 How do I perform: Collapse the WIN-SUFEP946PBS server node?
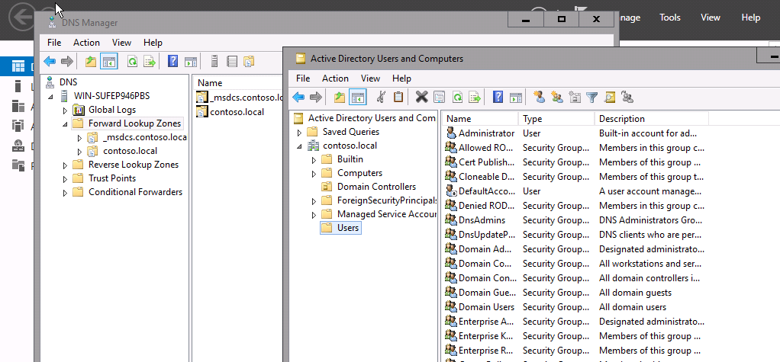(50, 96)
